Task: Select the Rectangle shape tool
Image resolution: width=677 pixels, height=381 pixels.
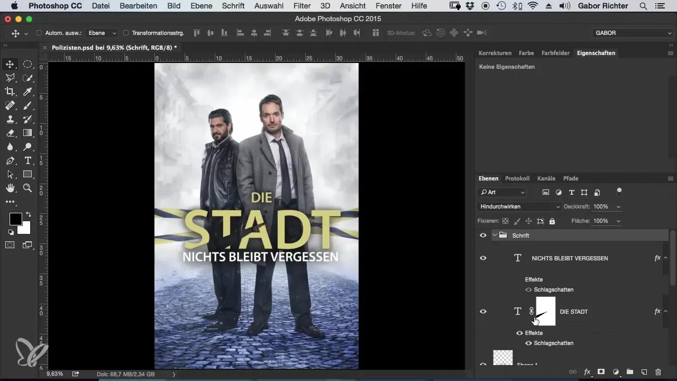Action: tap(28, 174)
